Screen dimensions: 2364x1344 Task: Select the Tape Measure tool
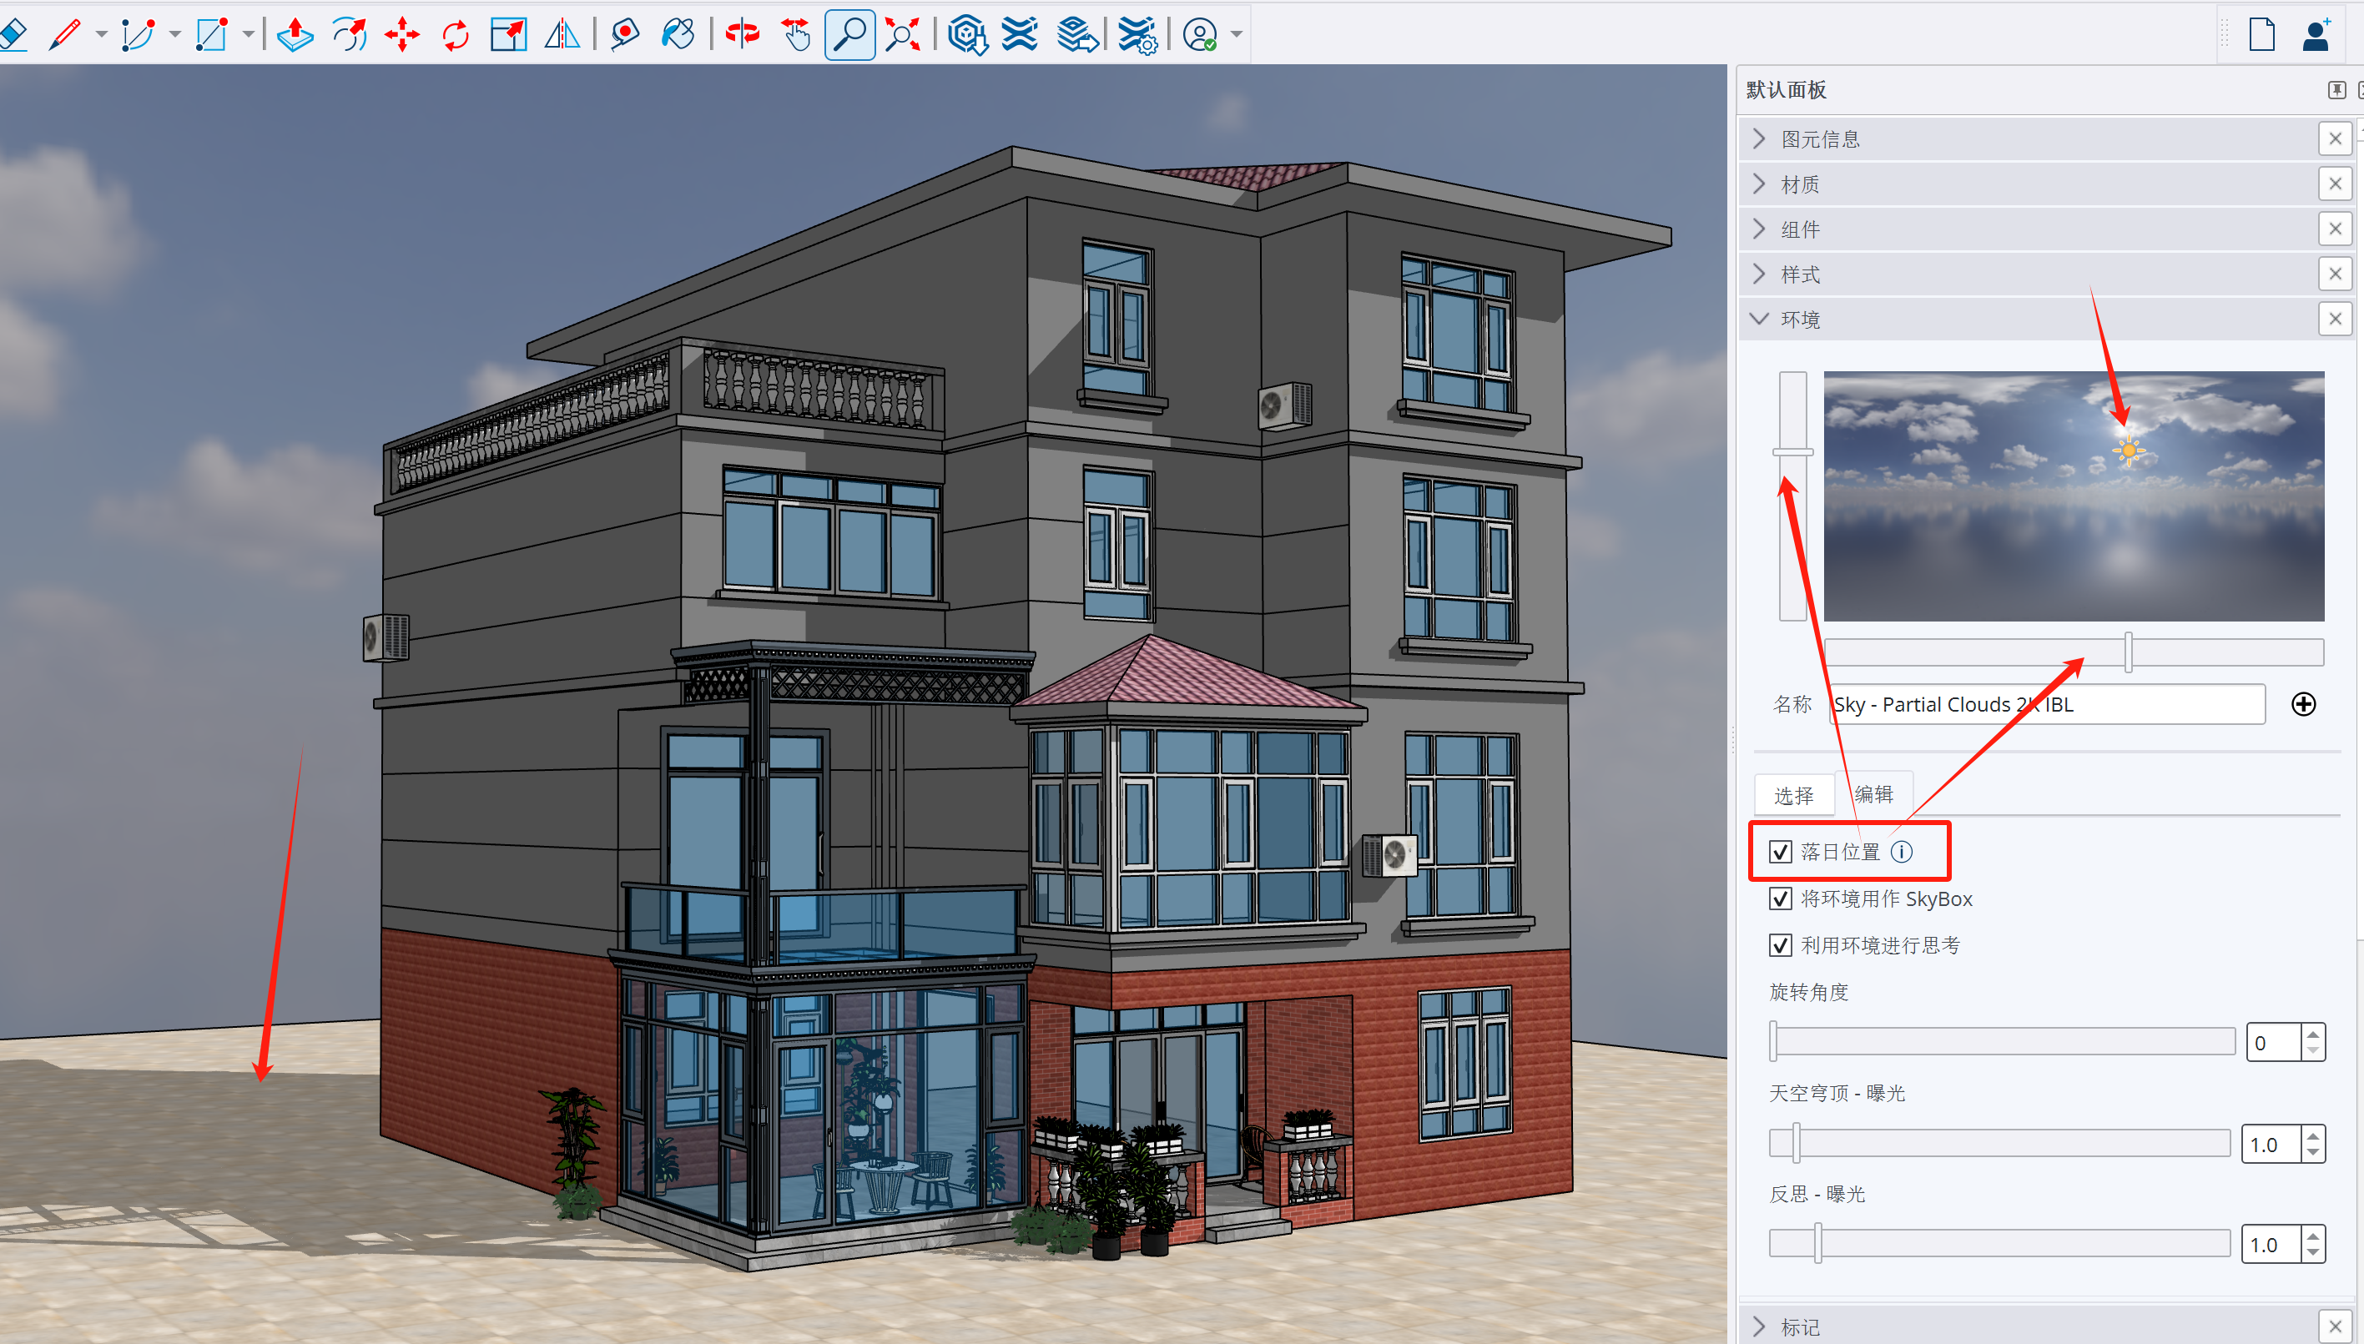coord(624,35)
